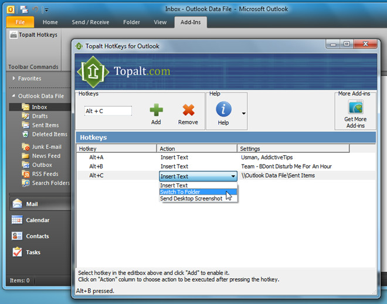
Task: Open the File tab
Action: 20,22
